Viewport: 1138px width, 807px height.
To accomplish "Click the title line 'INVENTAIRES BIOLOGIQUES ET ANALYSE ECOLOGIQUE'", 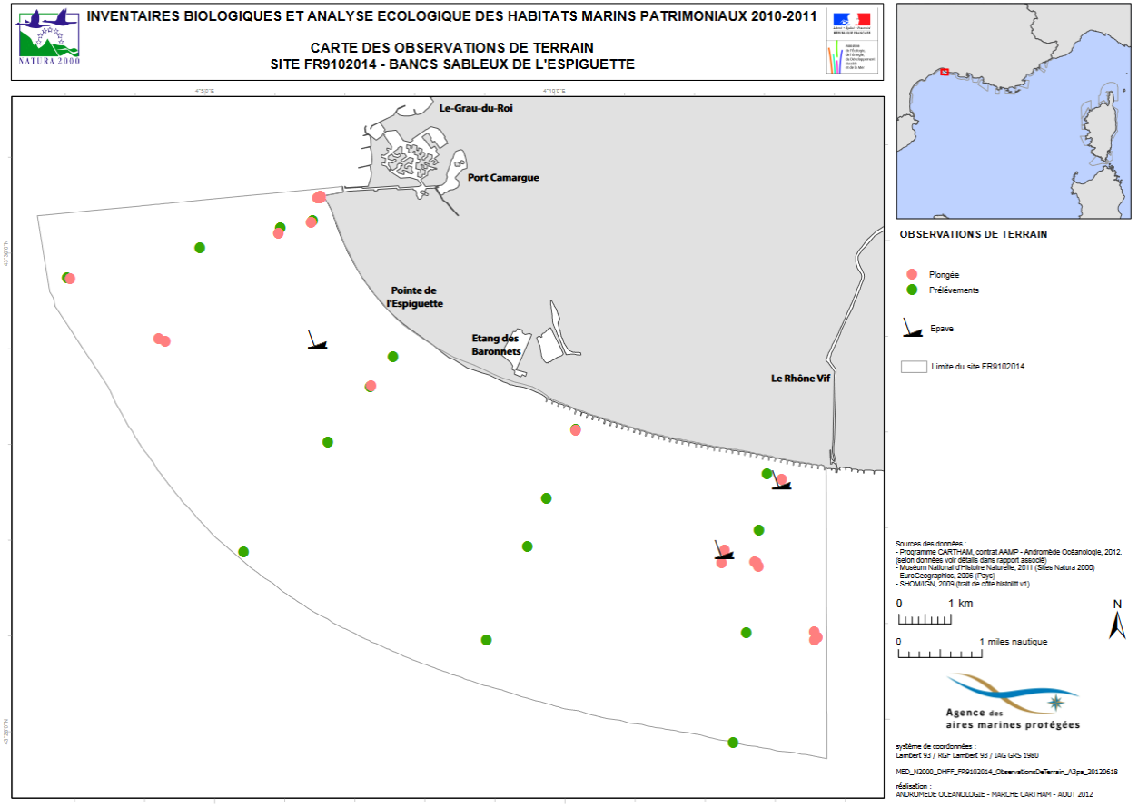I will click(451, 16).
